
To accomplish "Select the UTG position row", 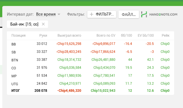I will point(90,84).
